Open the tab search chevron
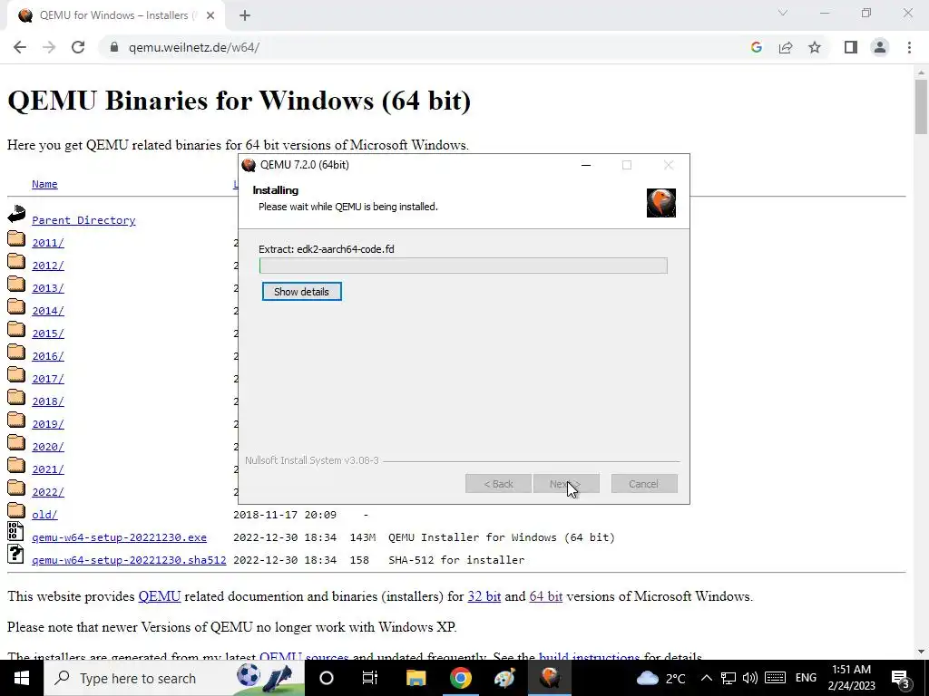Image resolution: width=929 pixels, height=696 pixels. pos(783,13)
